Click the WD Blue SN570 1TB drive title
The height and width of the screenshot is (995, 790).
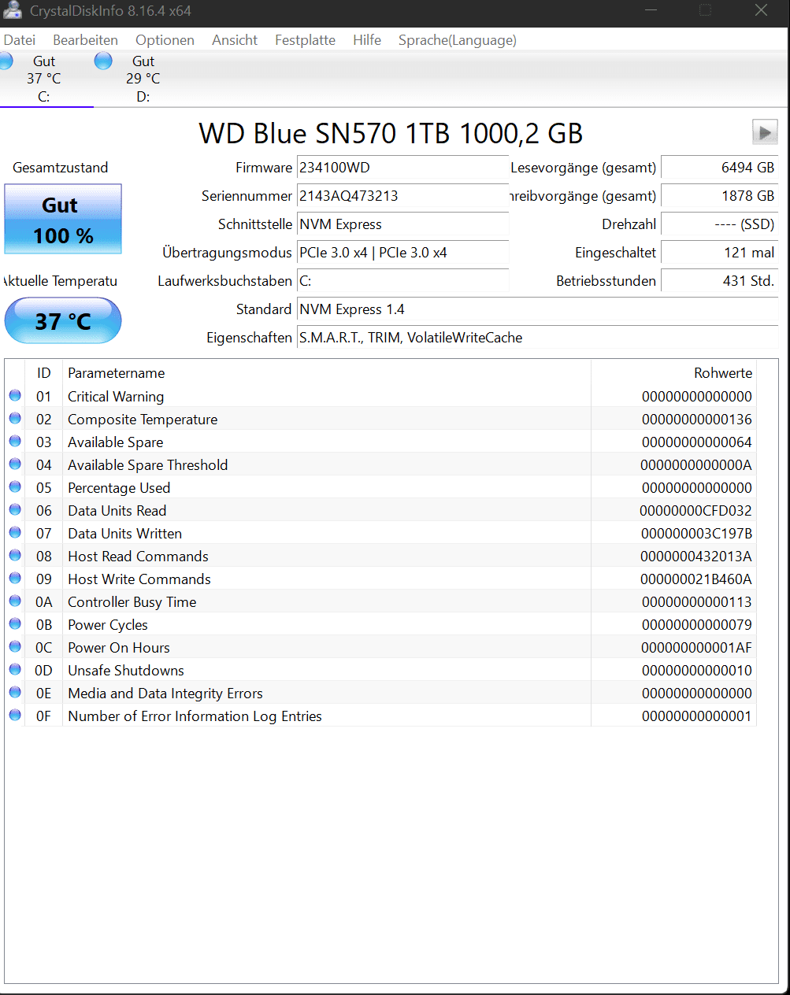pyautogui.click(x=391, y=133)
